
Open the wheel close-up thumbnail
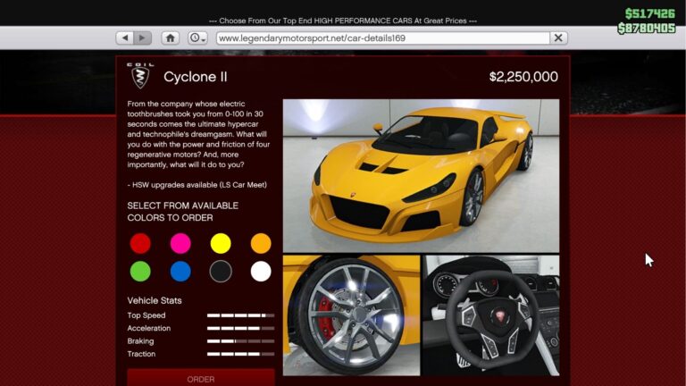[x=351, y=315]
